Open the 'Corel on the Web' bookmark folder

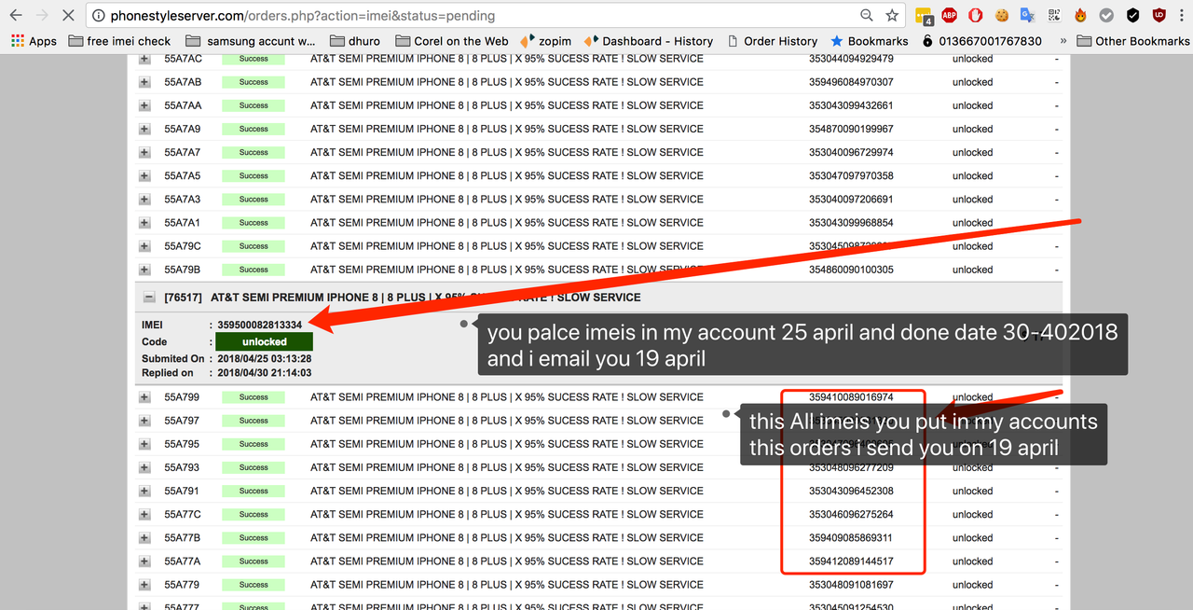(452, 41)
